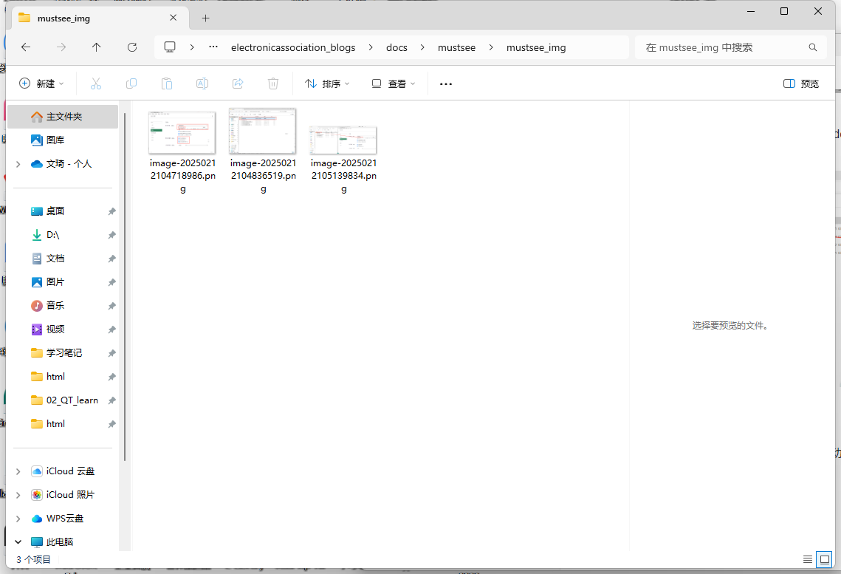Toggle the 预览 preview pane

[801, 83]
